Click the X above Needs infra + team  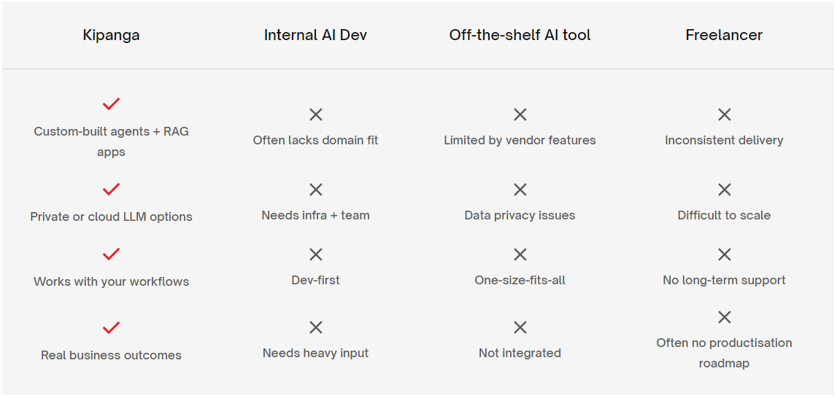[315, 190]
